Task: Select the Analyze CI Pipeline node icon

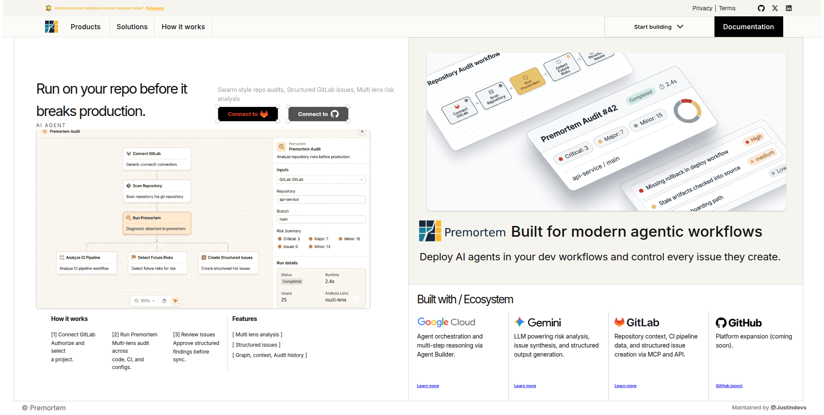Action: (x=62, y=257)
